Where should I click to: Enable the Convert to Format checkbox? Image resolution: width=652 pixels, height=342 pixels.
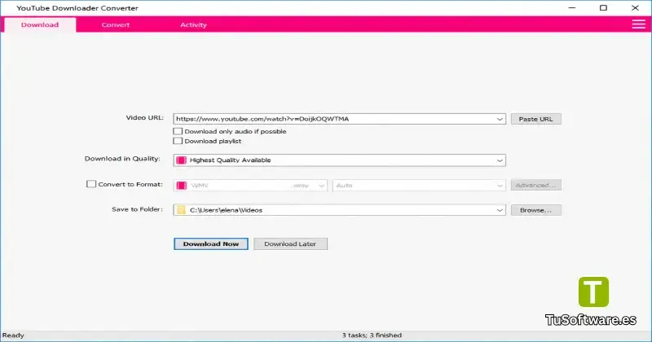(x=91, y=184)
